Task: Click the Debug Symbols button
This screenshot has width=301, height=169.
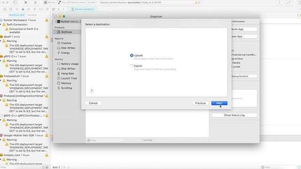Action: click(x=244, y=76)
